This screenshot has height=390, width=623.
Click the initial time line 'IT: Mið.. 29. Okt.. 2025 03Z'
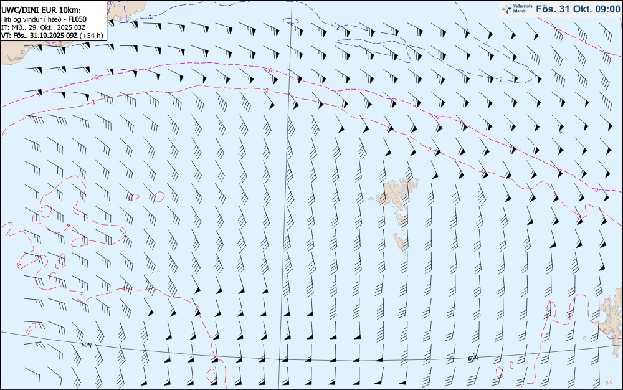click(x=44, y=27)
